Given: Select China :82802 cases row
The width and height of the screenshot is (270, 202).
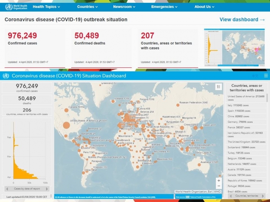Looking at the screenshot, I should 246,116.
